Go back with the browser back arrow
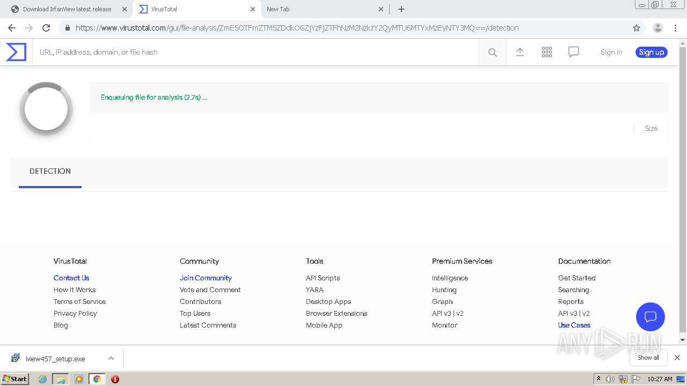 tap(12, 28)
